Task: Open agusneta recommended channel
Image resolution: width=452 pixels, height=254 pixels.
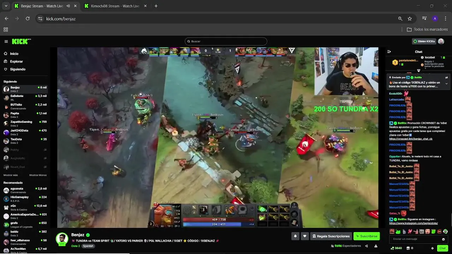Action: pyautogui.click(x=25, y=190)
